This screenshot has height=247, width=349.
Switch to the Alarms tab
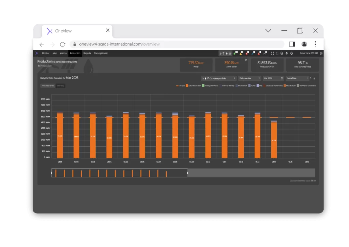[63, 53]
